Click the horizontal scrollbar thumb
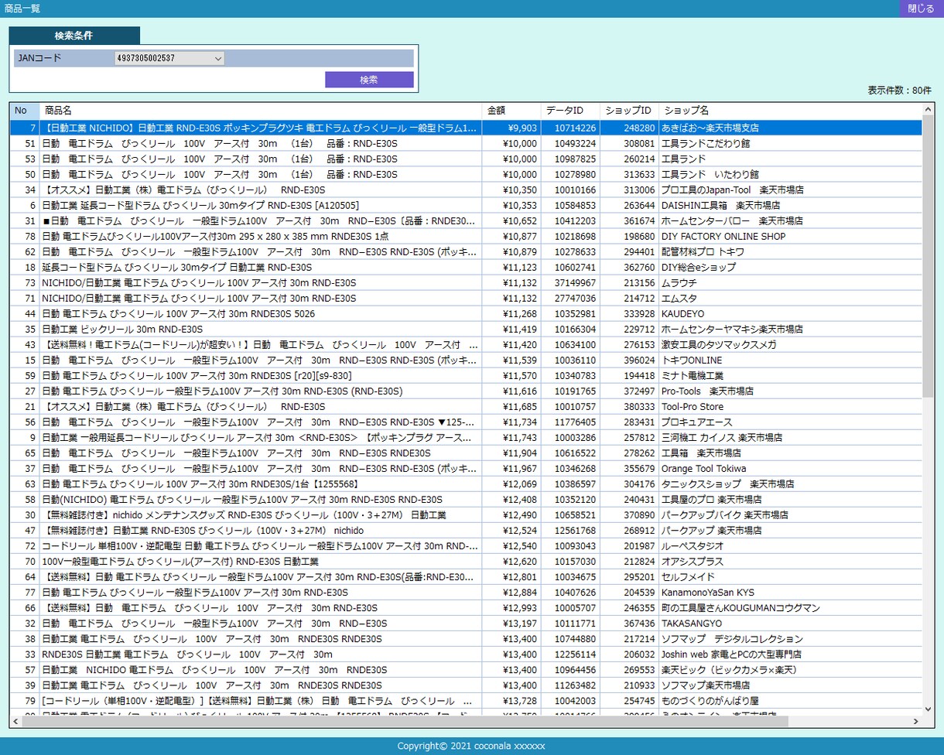 (405, 722)
